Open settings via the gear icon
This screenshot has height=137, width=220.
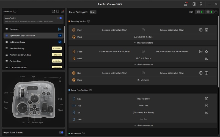pos(194,4)
